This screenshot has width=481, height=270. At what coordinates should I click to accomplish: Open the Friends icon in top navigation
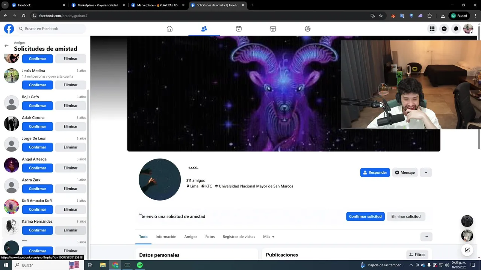click(x=204, y=29)
